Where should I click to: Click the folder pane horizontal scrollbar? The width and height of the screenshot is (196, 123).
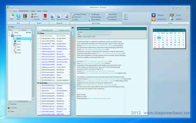pos(20,102)
